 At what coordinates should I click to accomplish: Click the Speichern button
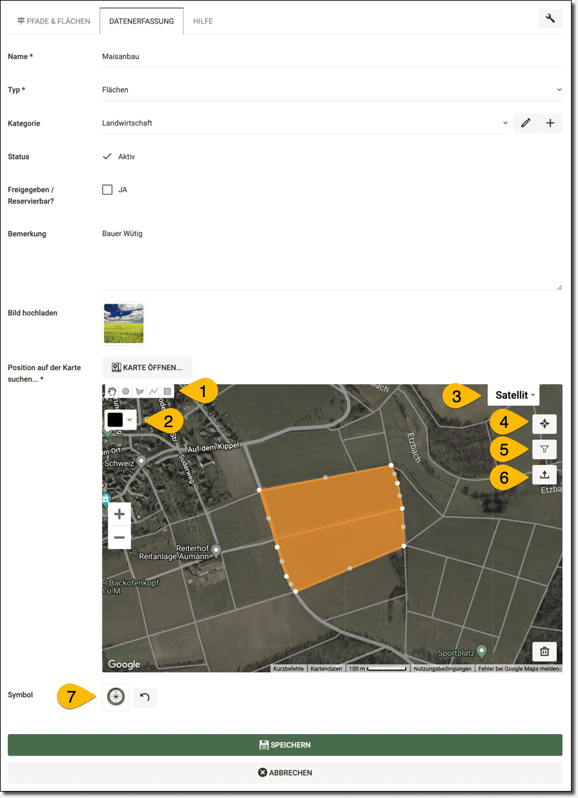point(285,745)
